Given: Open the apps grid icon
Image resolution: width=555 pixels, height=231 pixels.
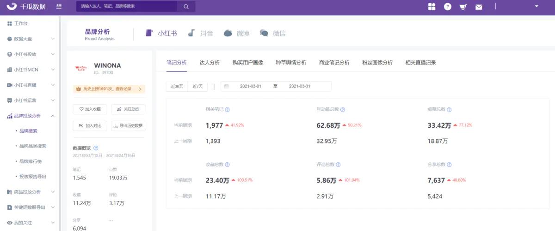Looking at the screenshot, I should click(x=432, y=6).
